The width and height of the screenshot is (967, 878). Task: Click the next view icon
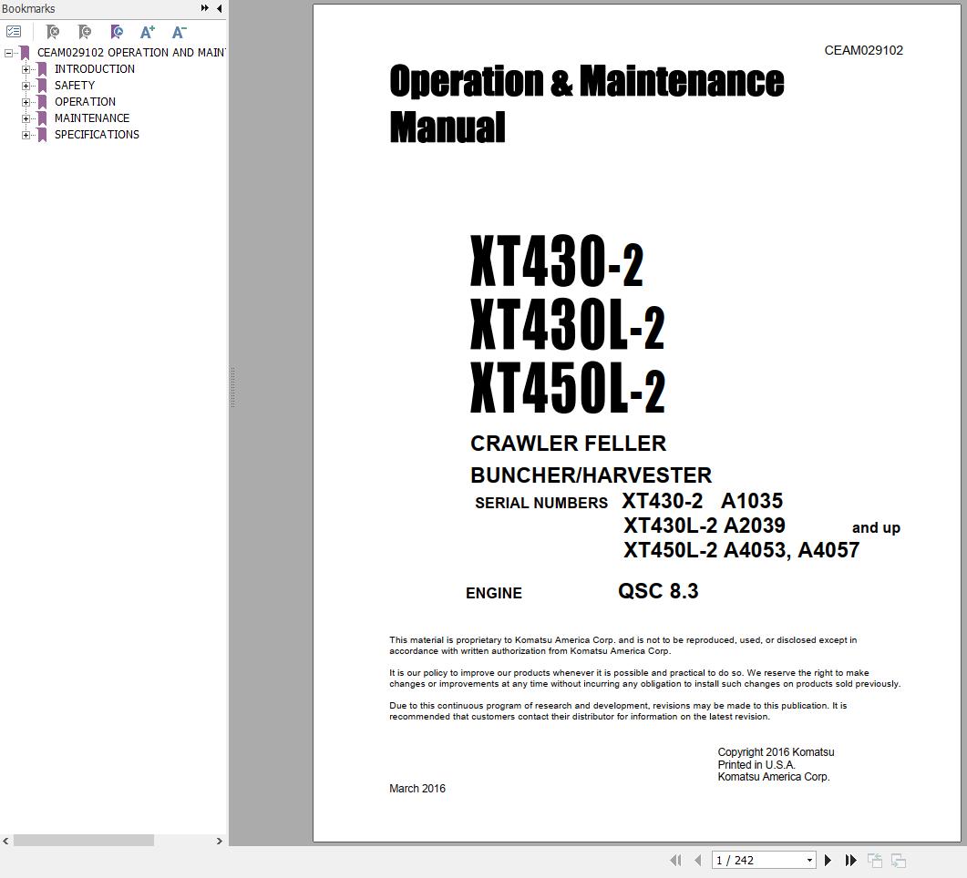tap(898, 860)
